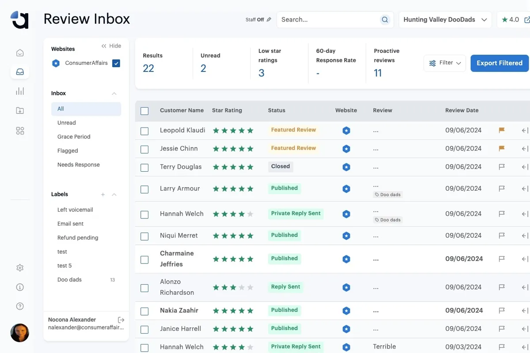Click the Doo dads tag on Larry Armour's review
This screenshot has height=353, width=530.
tap(388, 195)
